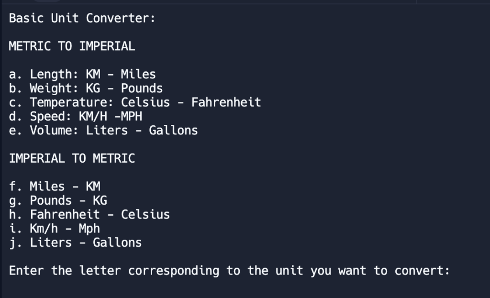
Task: Select the METRIC TO IMPERIAL heading
Action: click(72, 46)
